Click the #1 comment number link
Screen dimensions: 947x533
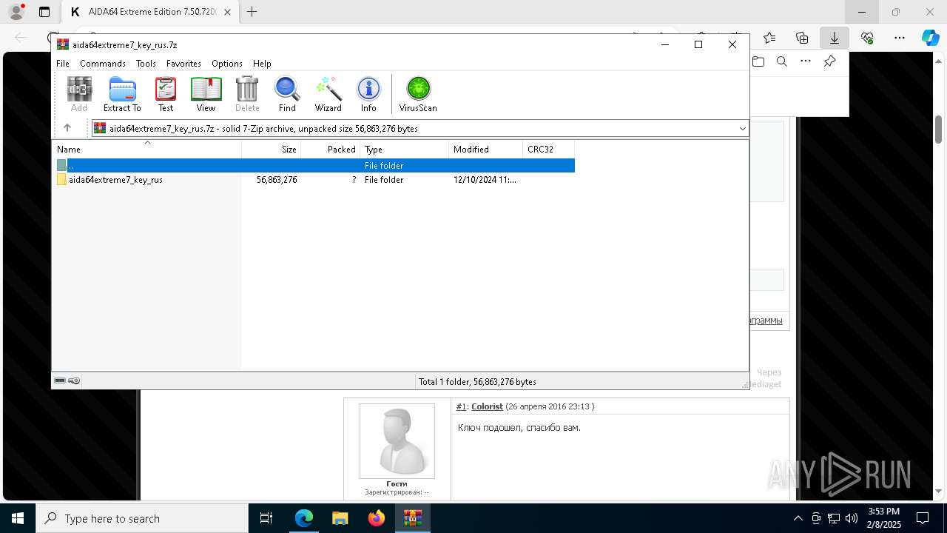[461, 406]
